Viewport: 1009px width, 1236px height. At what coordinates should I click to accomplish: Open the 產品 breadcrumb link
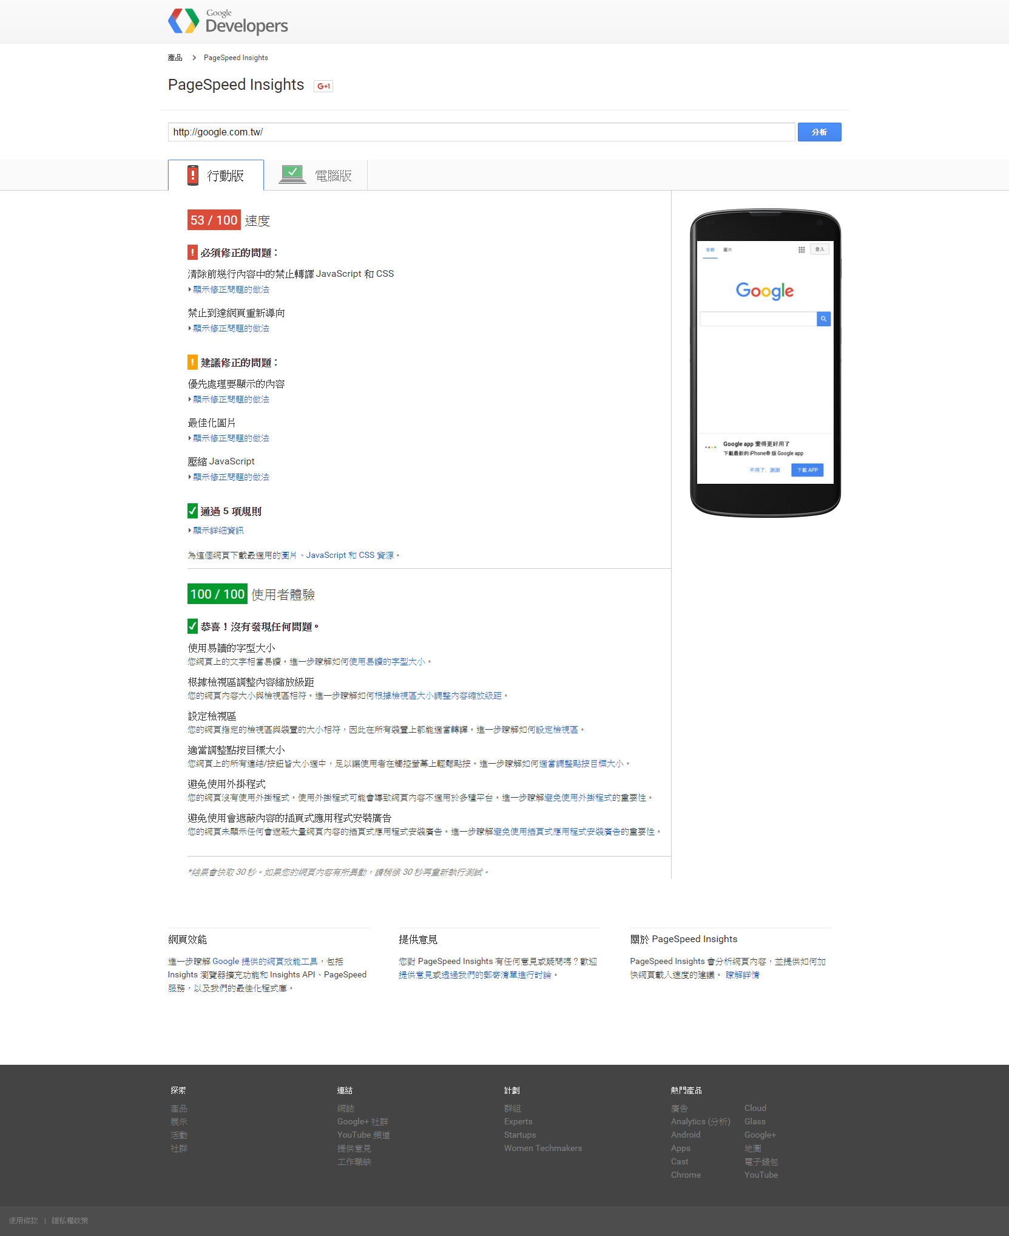click(175, 58)
